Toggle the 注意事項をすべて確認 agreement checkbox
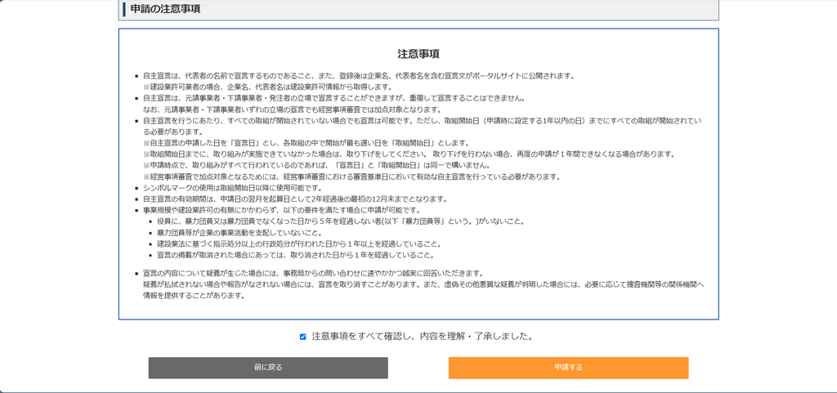837x393 pixels. pyautogui.click(x=302, y=337)
